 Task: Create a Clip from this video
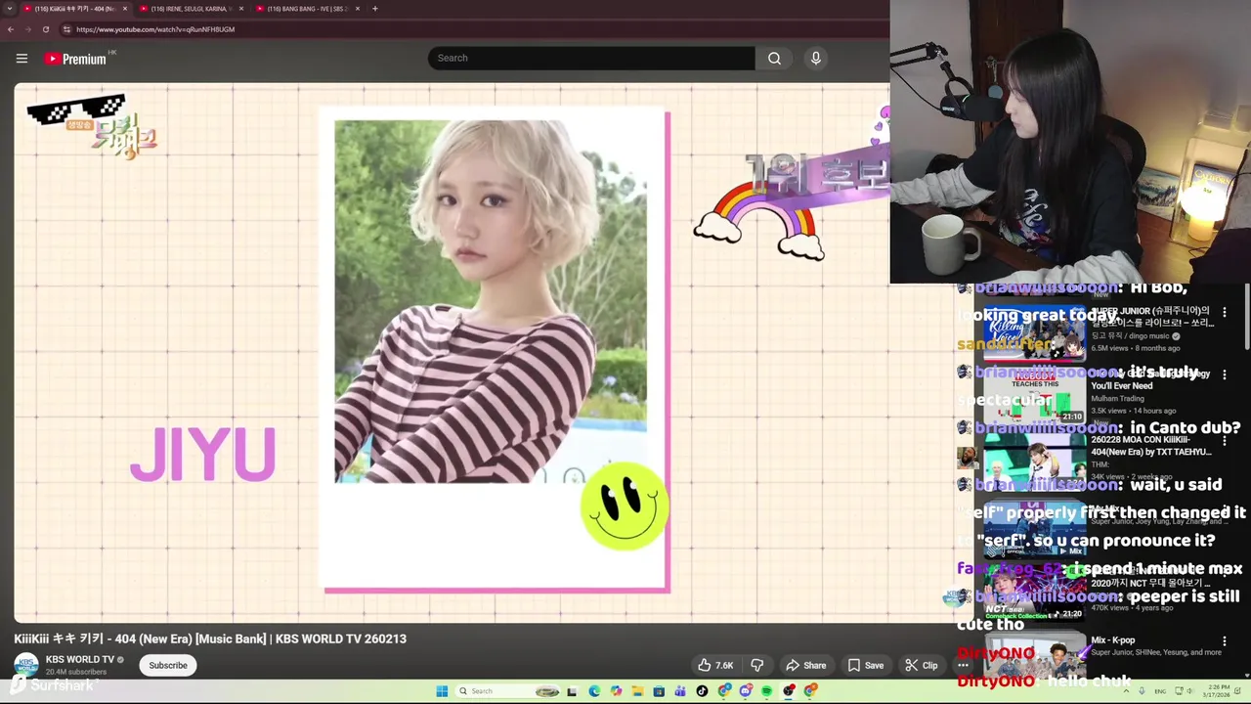921,665
